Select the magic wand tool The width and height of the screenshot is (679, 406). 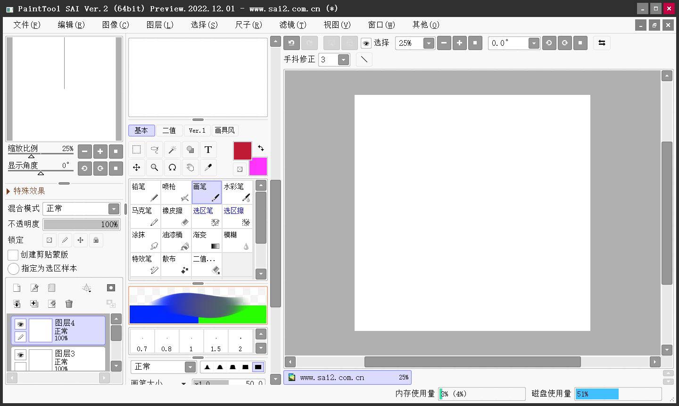(173, 150)
